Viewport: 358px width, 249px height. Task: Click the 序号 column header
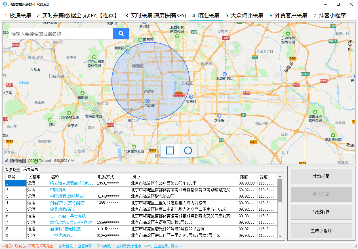(x=16, y=177)
